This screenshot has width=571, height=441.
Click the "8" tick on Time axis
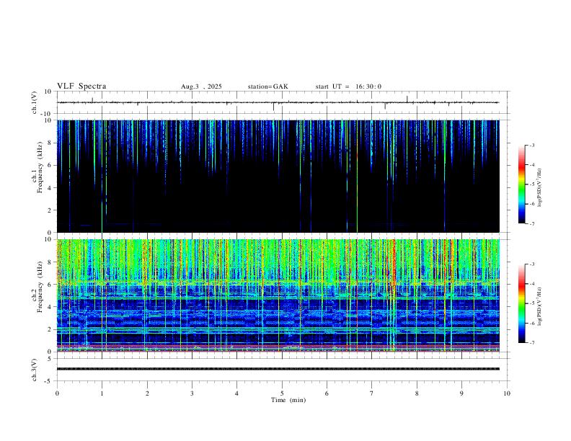(417, 393)
